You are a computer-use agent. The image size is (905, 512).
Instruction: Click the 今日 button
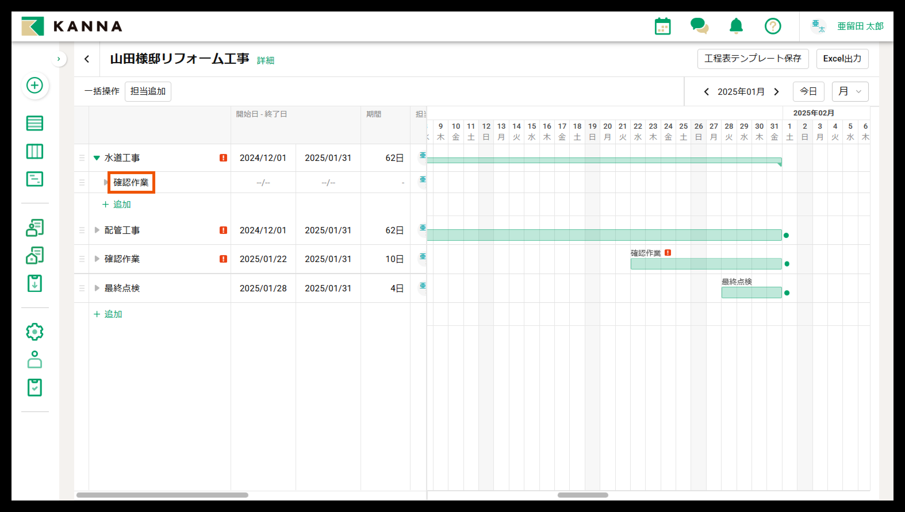click(x=808, y=91)
